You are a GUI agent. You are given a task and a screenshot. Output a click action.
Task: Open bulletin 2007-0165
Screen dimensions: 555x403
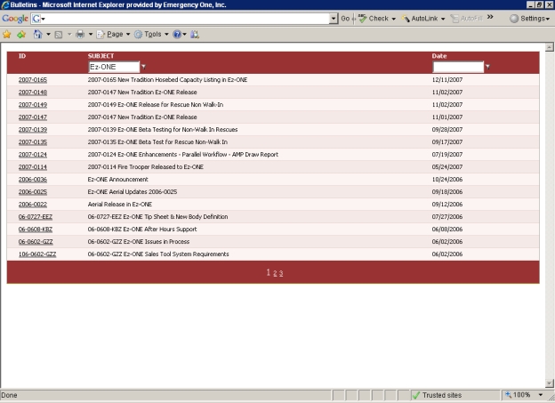[33, 80]
